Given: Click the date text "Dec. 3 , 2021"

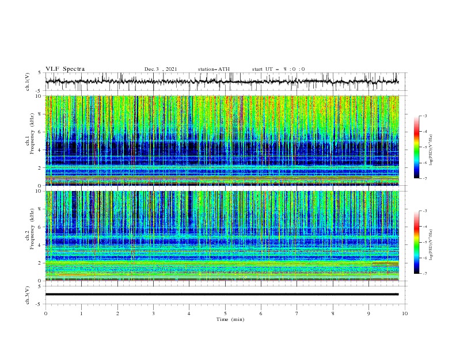Looking at the screenshot, I should (161, 69).
